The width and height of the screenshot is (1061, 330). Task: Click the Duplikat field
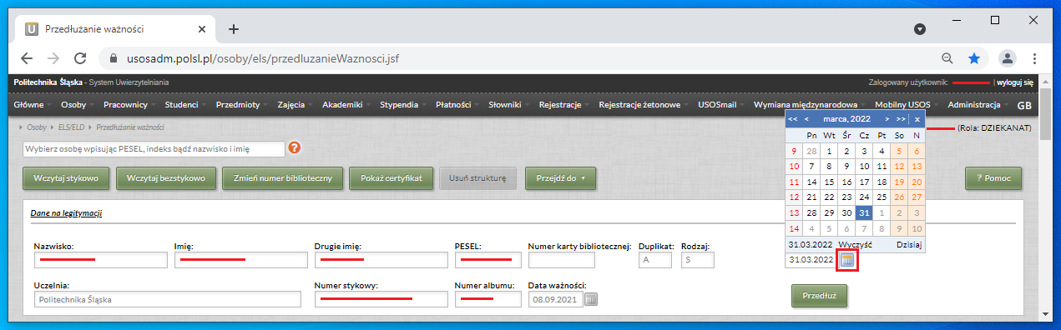(655, 260)
